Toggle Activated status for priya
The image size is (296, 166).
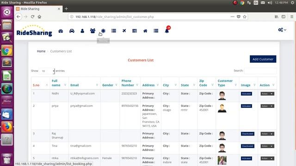coord(247,106)
